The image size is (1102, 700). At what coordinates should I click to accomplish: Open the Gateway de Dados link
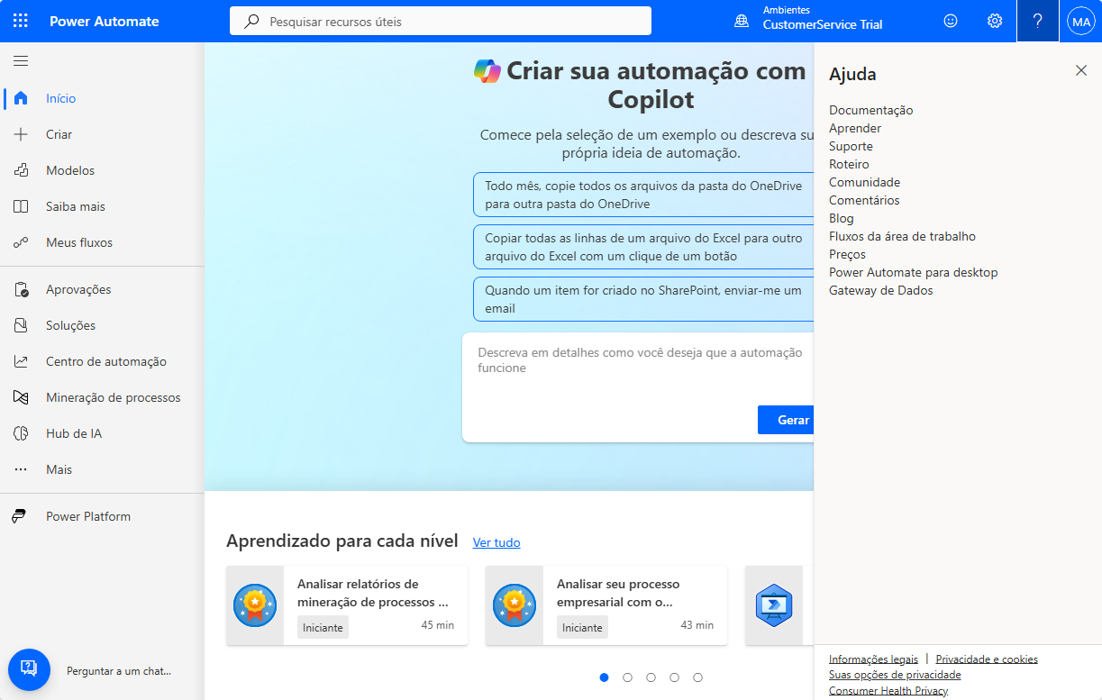tap(881, 290)
